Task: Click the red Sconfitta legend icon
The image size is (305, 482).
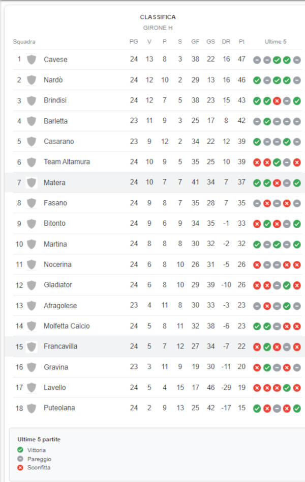Action: (20, 468)
